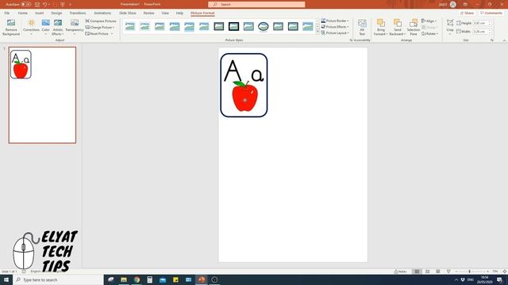508x285 pixels.
Task: Edit the Width value field
Action: tap(481, 32)
